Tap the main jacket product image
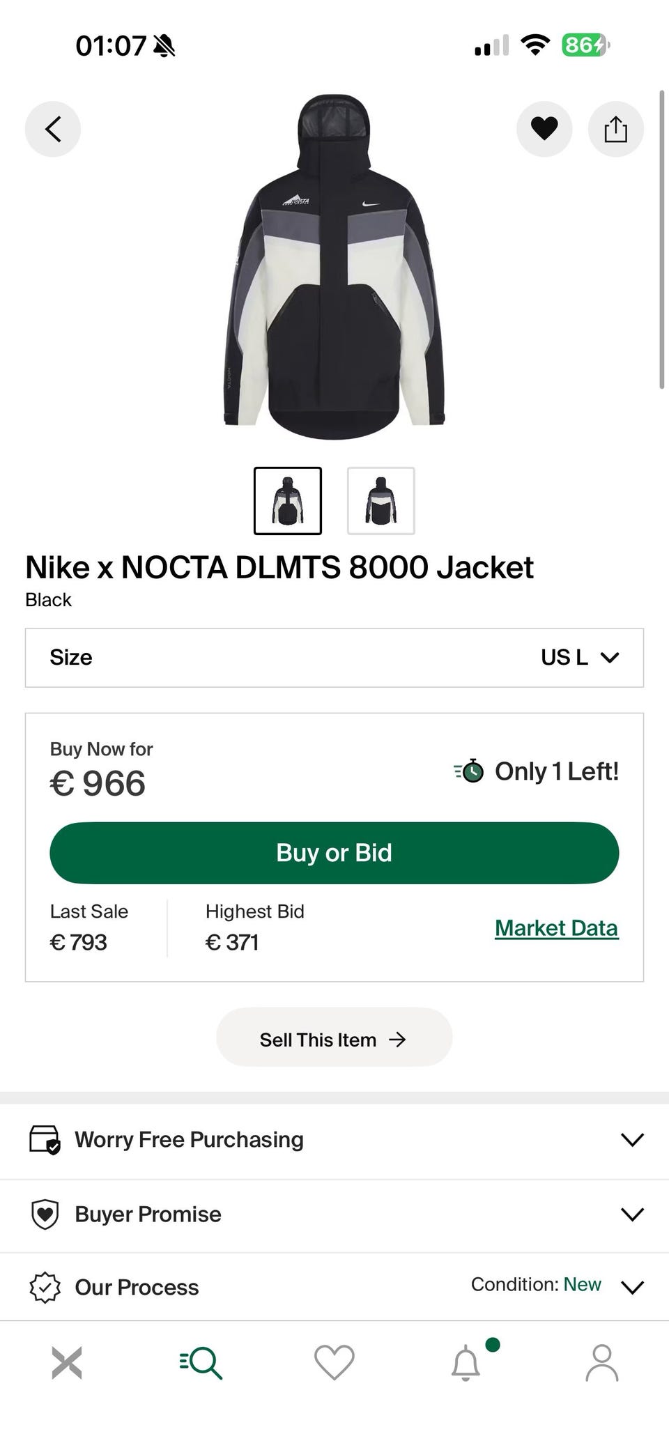This screenshot has height=1450, width=669. tap(334, 268)
